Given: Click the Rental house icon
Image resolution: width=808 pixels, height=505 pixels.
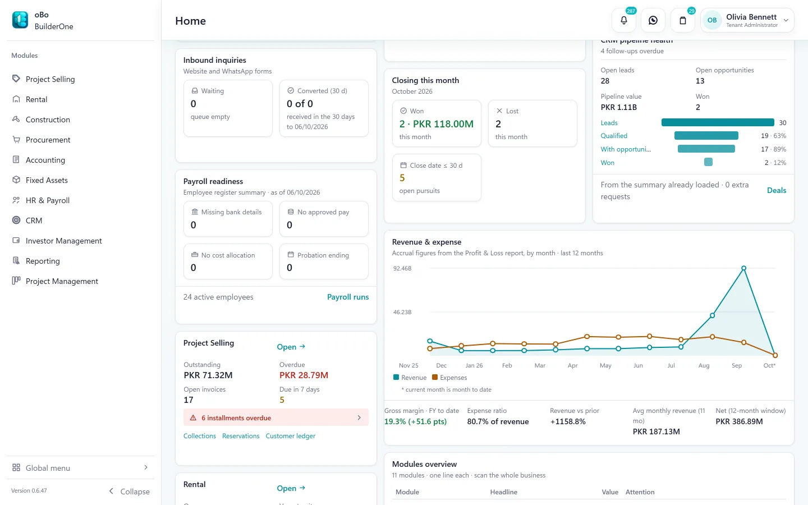Looking at the screenshot, I should (16, 99).
